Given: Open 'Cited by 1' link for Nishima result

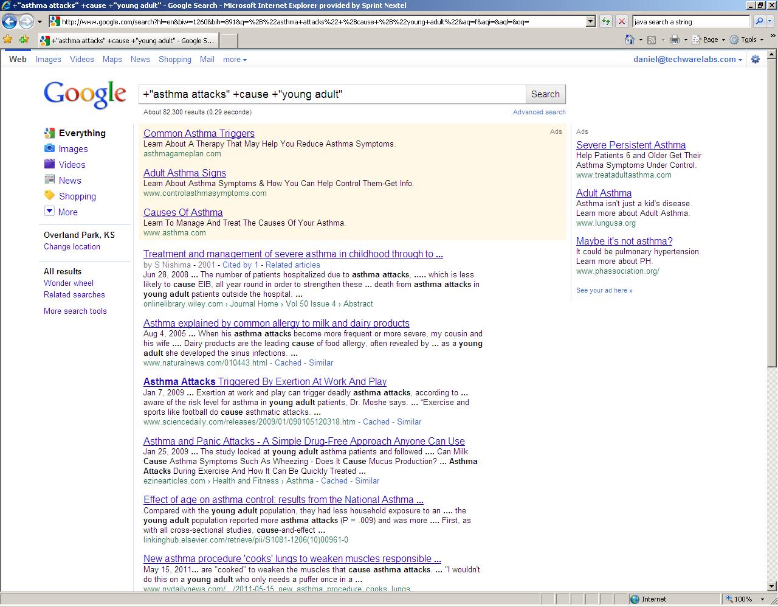Looking at the screenshot, I should (x=240, y=265).
